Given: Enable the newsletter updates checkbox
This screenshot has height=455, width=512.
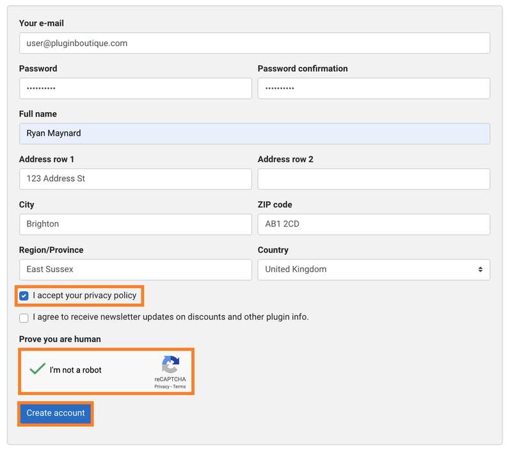Looking at the screenshot, I should coord(24,317).
